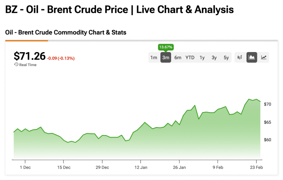Click the BZ Brent Crude page title
Image resolution: width=283 pixels, height=180 pixels.
(x=119, y=10)
